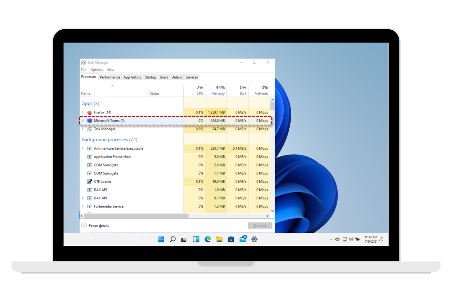Select the Processes tab
This screenshot has height=301, width=452.
click(x=89, y=77)
